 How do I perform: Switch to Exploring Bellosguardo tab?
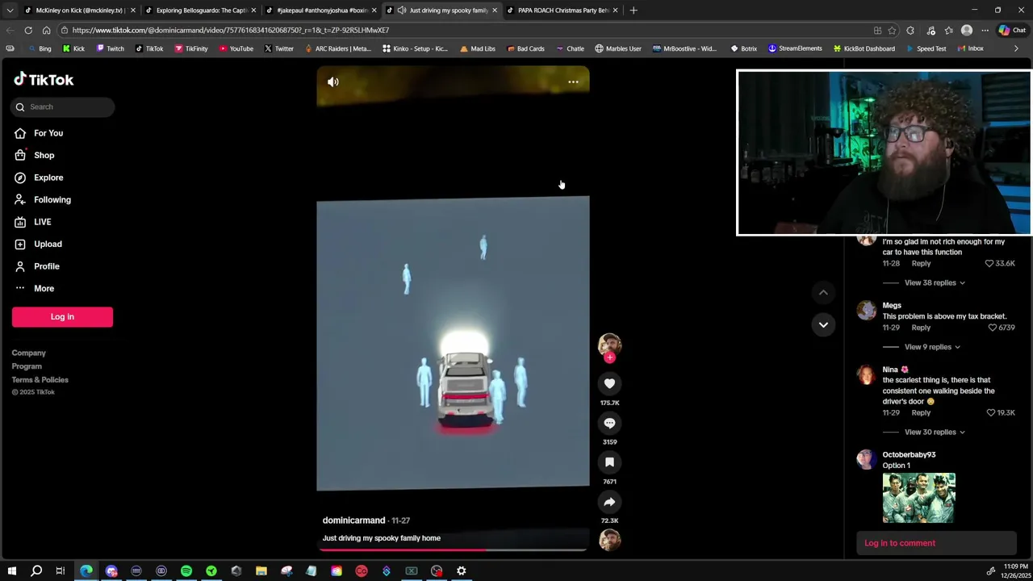202,10
